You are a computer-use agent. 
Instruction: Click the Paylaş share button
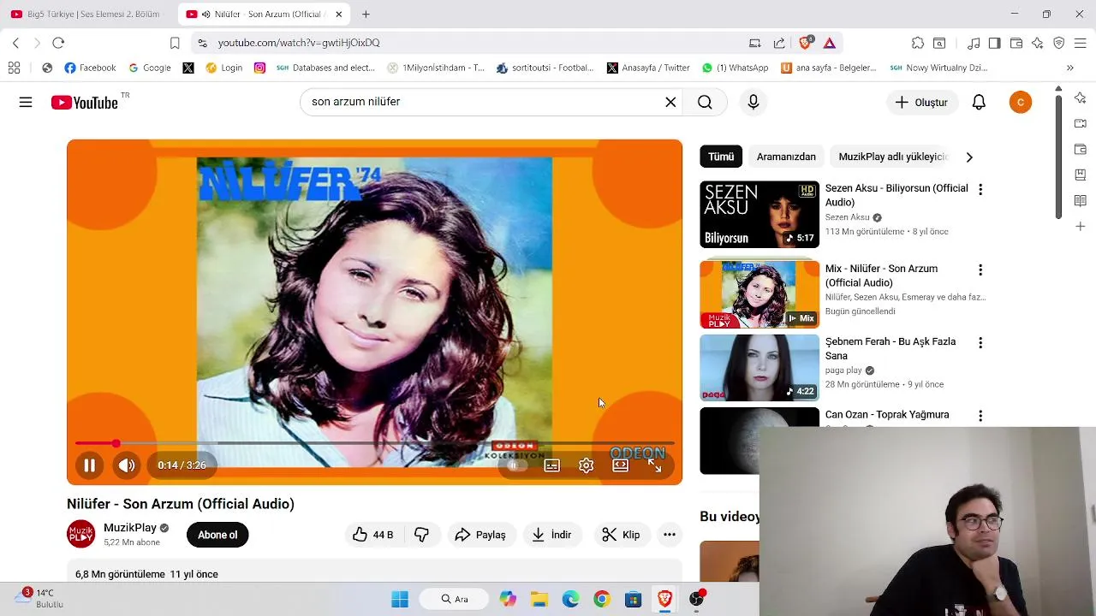(480, 535)
